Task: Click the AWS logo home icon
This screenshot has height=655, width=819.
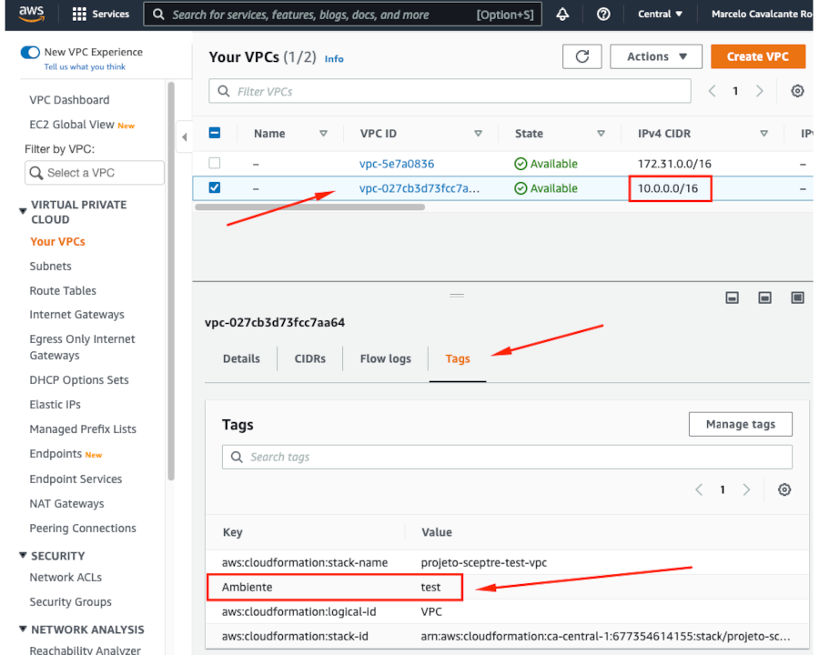Action: [31, 14]
